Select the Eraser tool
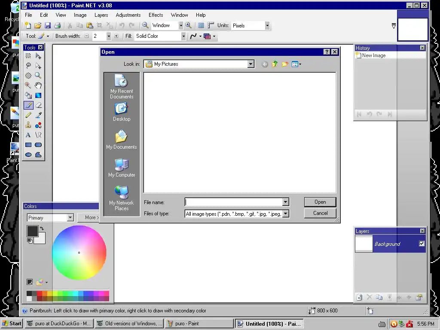The height and width of the screenshot is (330, 440). tap(38, 105)
